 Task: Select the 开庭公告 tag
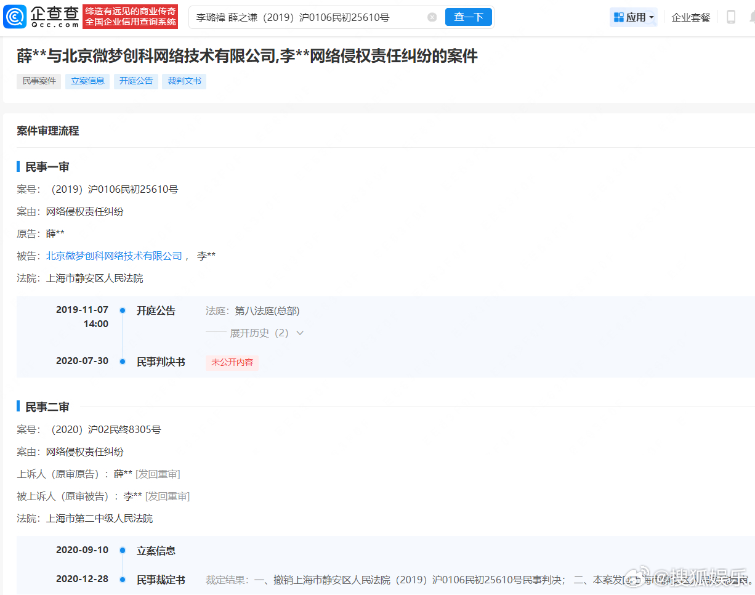(x=136, y=81)
